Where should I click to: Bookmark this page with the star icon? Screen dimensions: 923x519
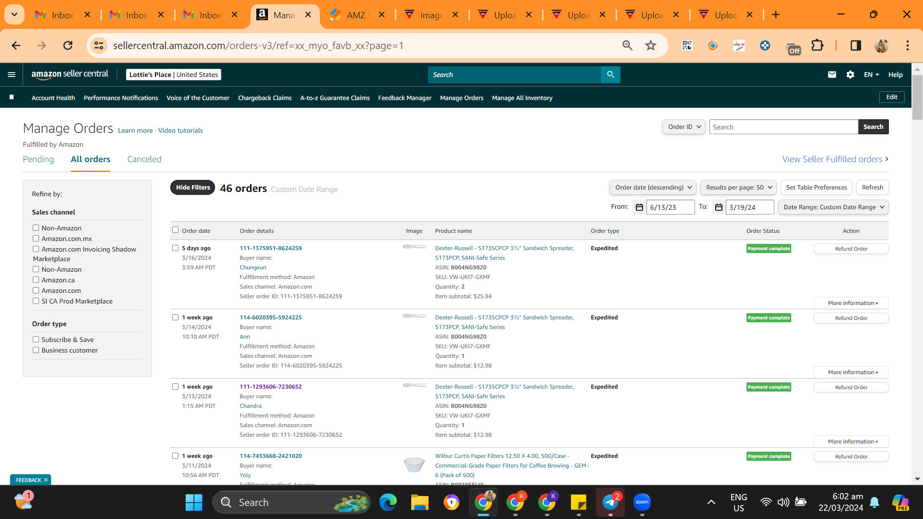point(651,45)
